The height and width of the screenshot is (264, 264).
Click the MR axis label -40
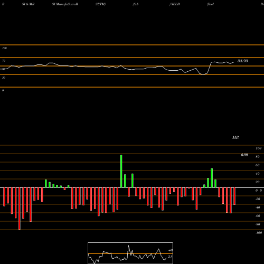pos(258,208)
